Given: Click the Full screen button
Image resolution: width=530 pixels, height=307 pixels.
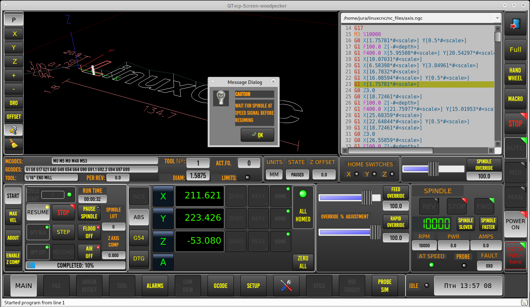Looking at the screenshot, I should tap(515, 50).
